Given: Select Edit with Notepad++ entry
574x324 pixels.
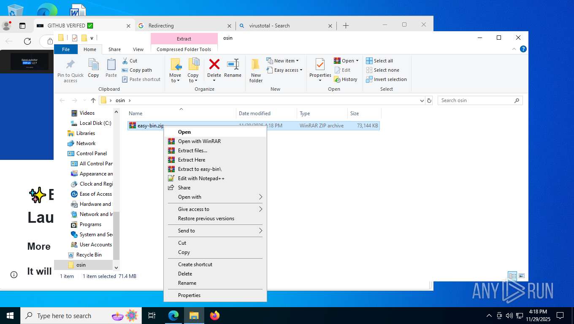Looking at the screenshot, I should click(x=215, y=178).
